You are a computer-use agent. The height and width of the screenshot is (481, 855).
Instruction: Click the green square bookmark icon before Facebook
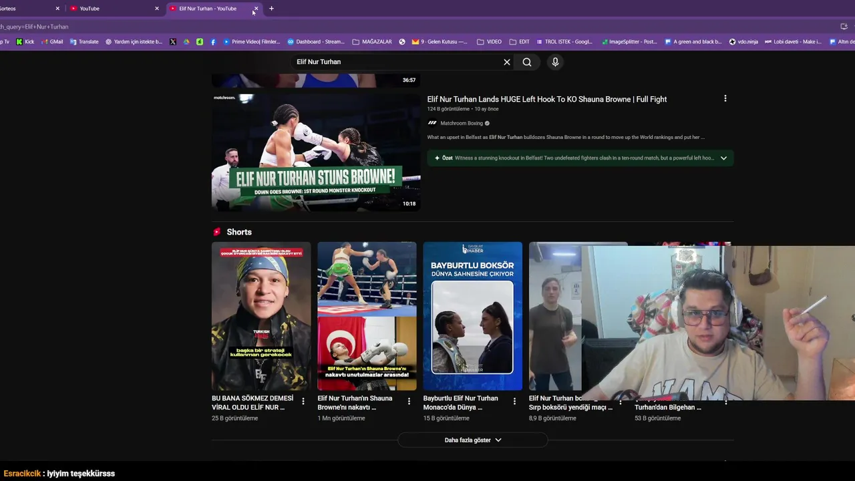point(200,41)
